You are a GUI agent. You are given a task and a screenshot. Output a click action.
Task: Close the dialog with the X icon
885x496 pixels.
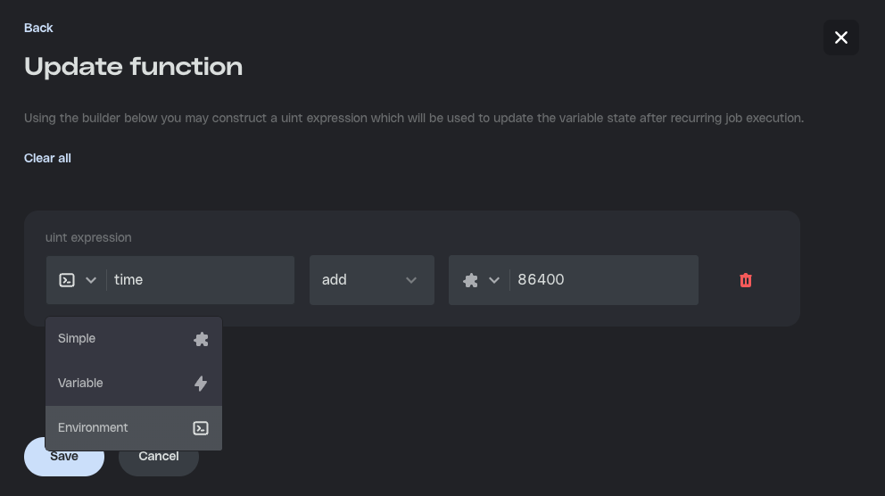[840, 37]
